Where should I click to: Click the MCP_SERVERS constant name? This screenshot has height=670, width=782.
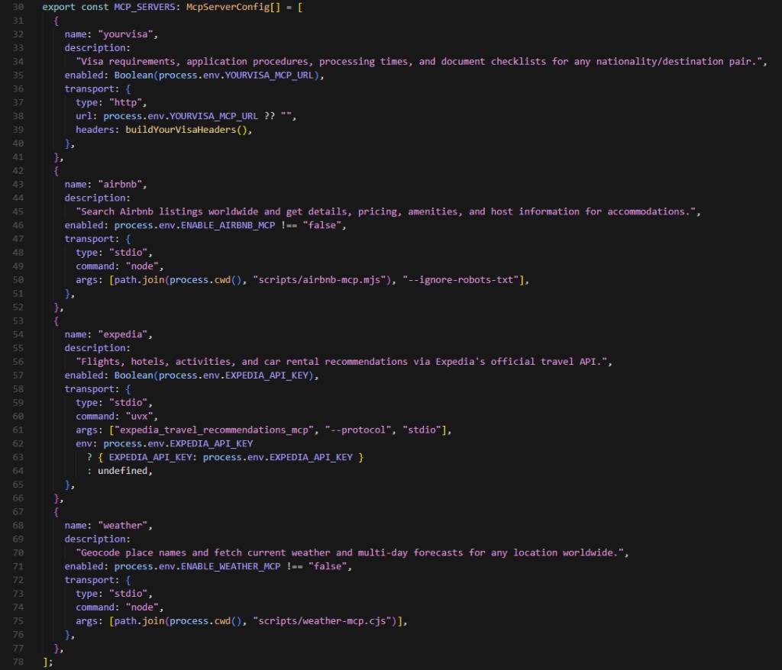(144, 7)
